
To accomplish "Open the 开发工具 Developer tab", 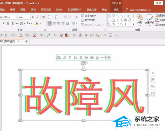I will tap(46, 10).
